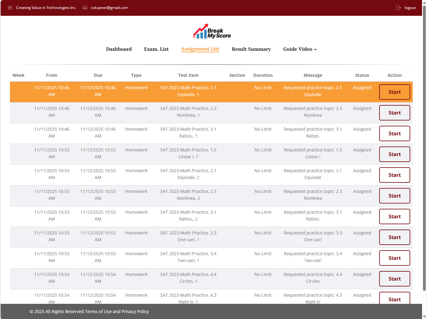Expand the Guide Video dropdown chevron
Viewport: 427px width, 319px height.
tap(316, 50)
